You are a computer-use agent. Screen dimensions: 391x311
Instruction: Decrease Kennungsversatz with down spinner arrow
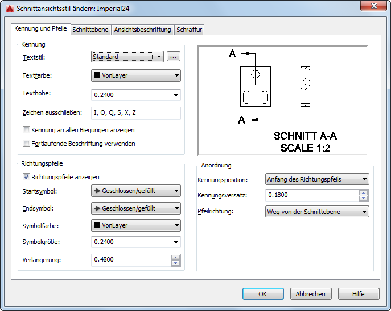[x=364, y=199]
